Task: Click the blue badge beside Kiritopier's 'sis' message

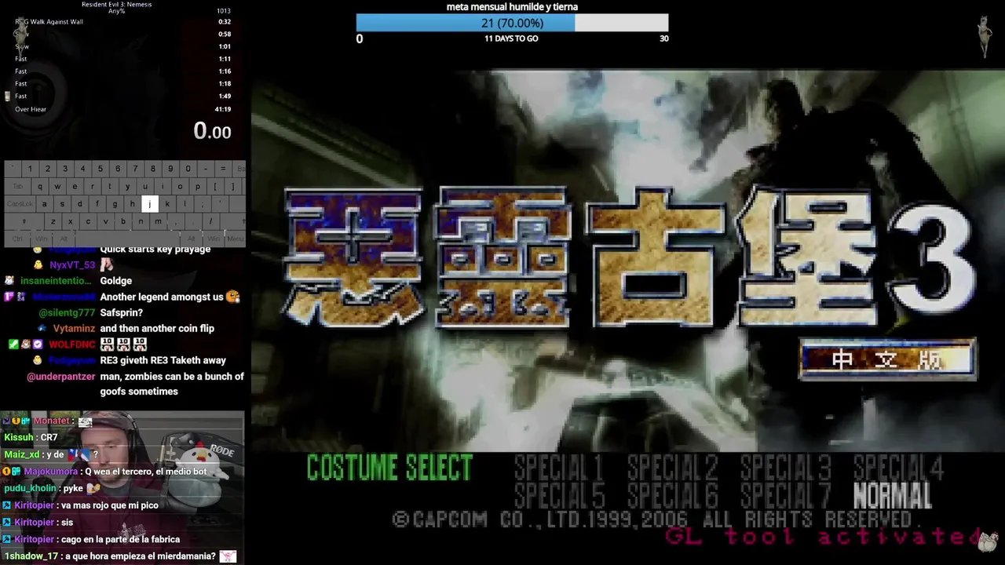Action: (x=7, y=523)
